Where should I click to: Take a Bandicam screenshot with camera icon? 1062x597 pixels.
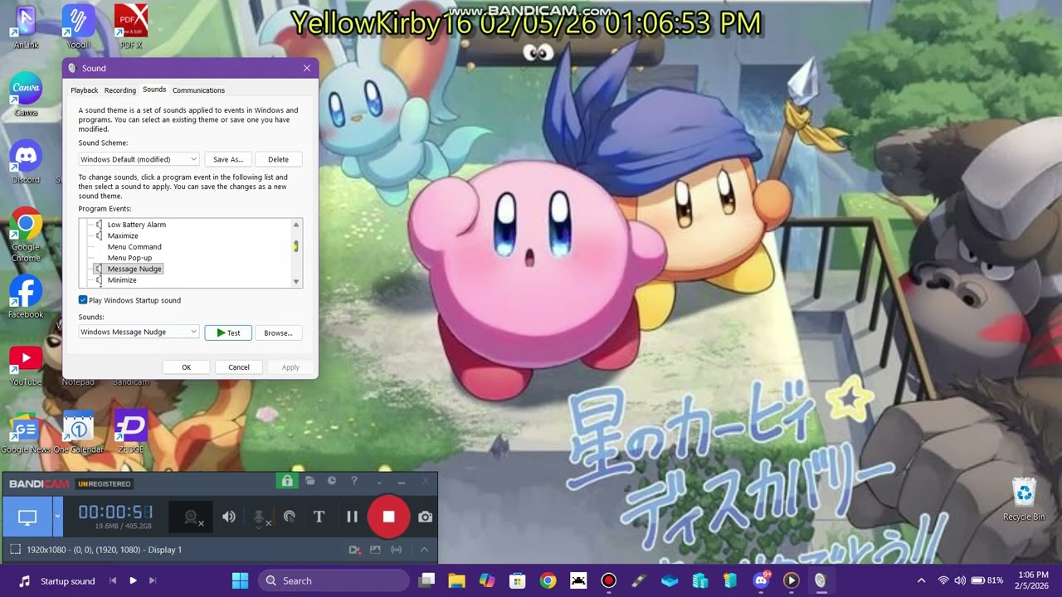coord(425,517)
